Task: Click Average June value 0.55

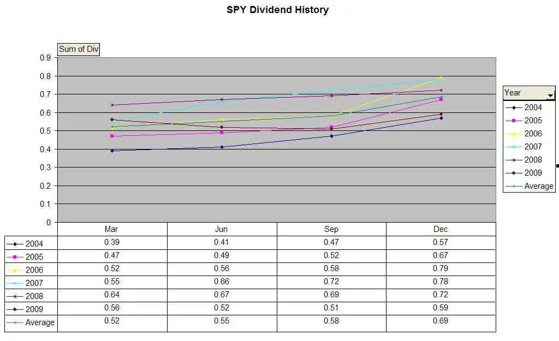Action: pyautogui.click(x=222, y=321)
